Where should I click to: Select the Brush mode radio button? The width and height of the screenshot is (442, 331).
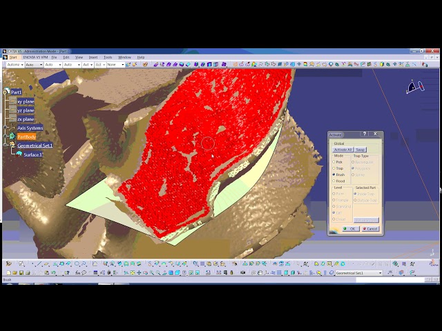334,174
